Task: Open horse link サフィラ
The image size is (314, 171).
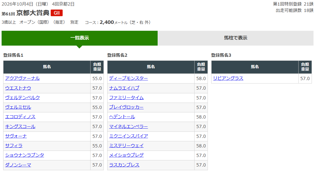Action: point(14,146)
